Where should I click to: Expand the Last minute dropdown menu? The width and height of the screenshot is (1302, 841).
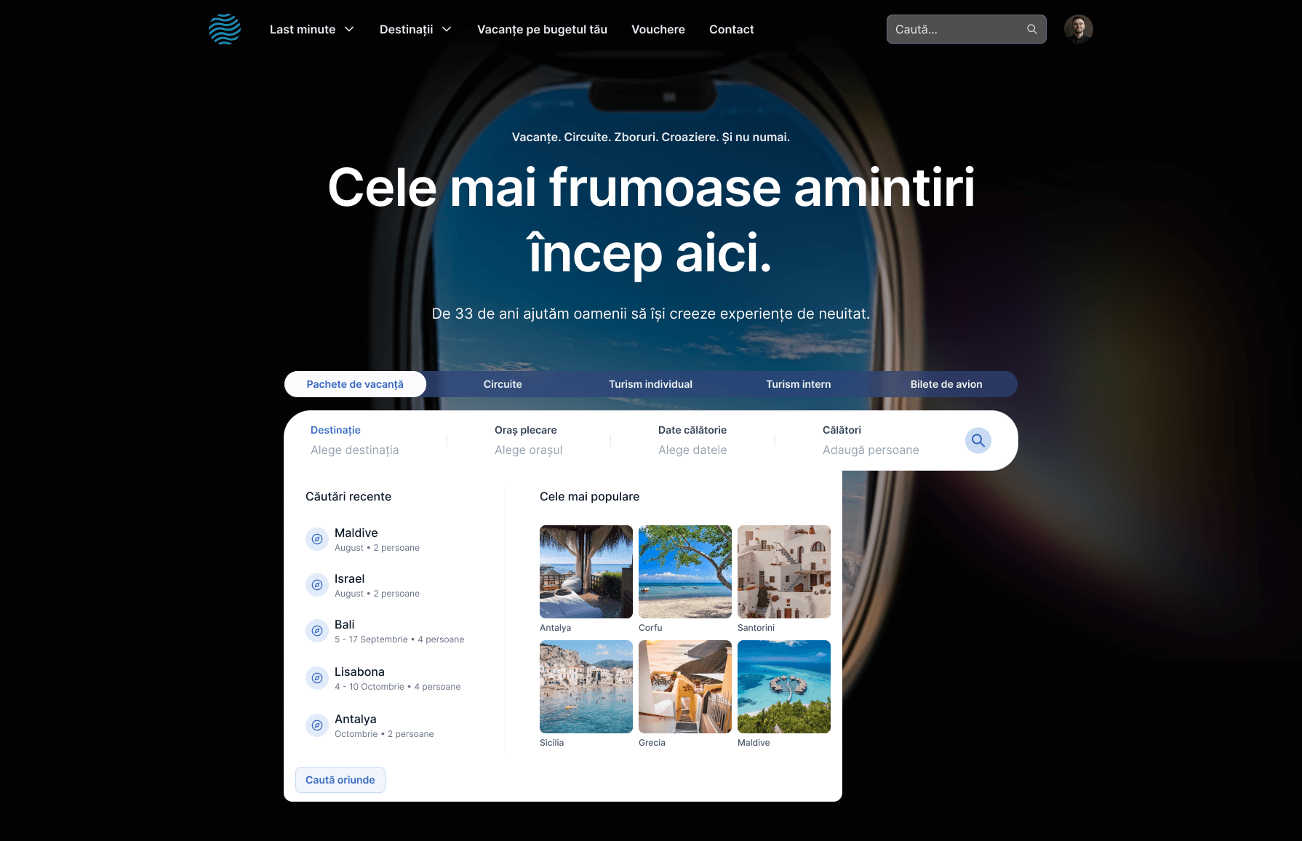[311, 29]
